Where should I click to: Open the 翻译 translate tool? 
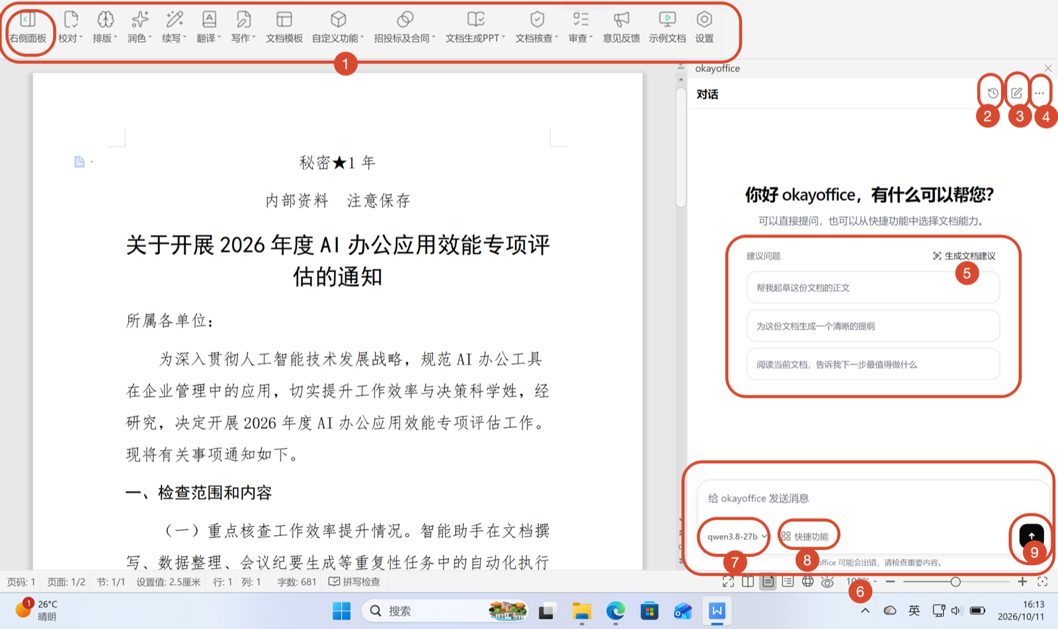209,28
